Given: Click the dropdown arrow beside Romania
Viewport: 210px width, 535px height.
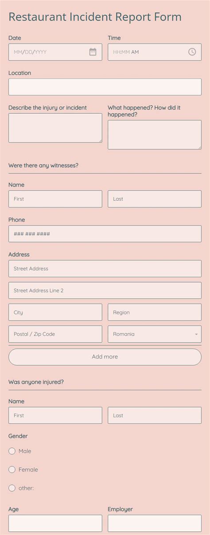Looking at the screenshot, I should click(x=196, y=334).
